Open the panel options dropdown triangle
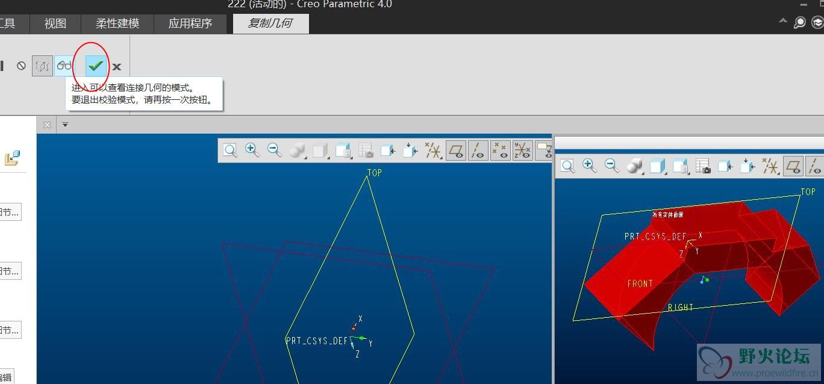 pyautogui.click(x=65, y=125)
